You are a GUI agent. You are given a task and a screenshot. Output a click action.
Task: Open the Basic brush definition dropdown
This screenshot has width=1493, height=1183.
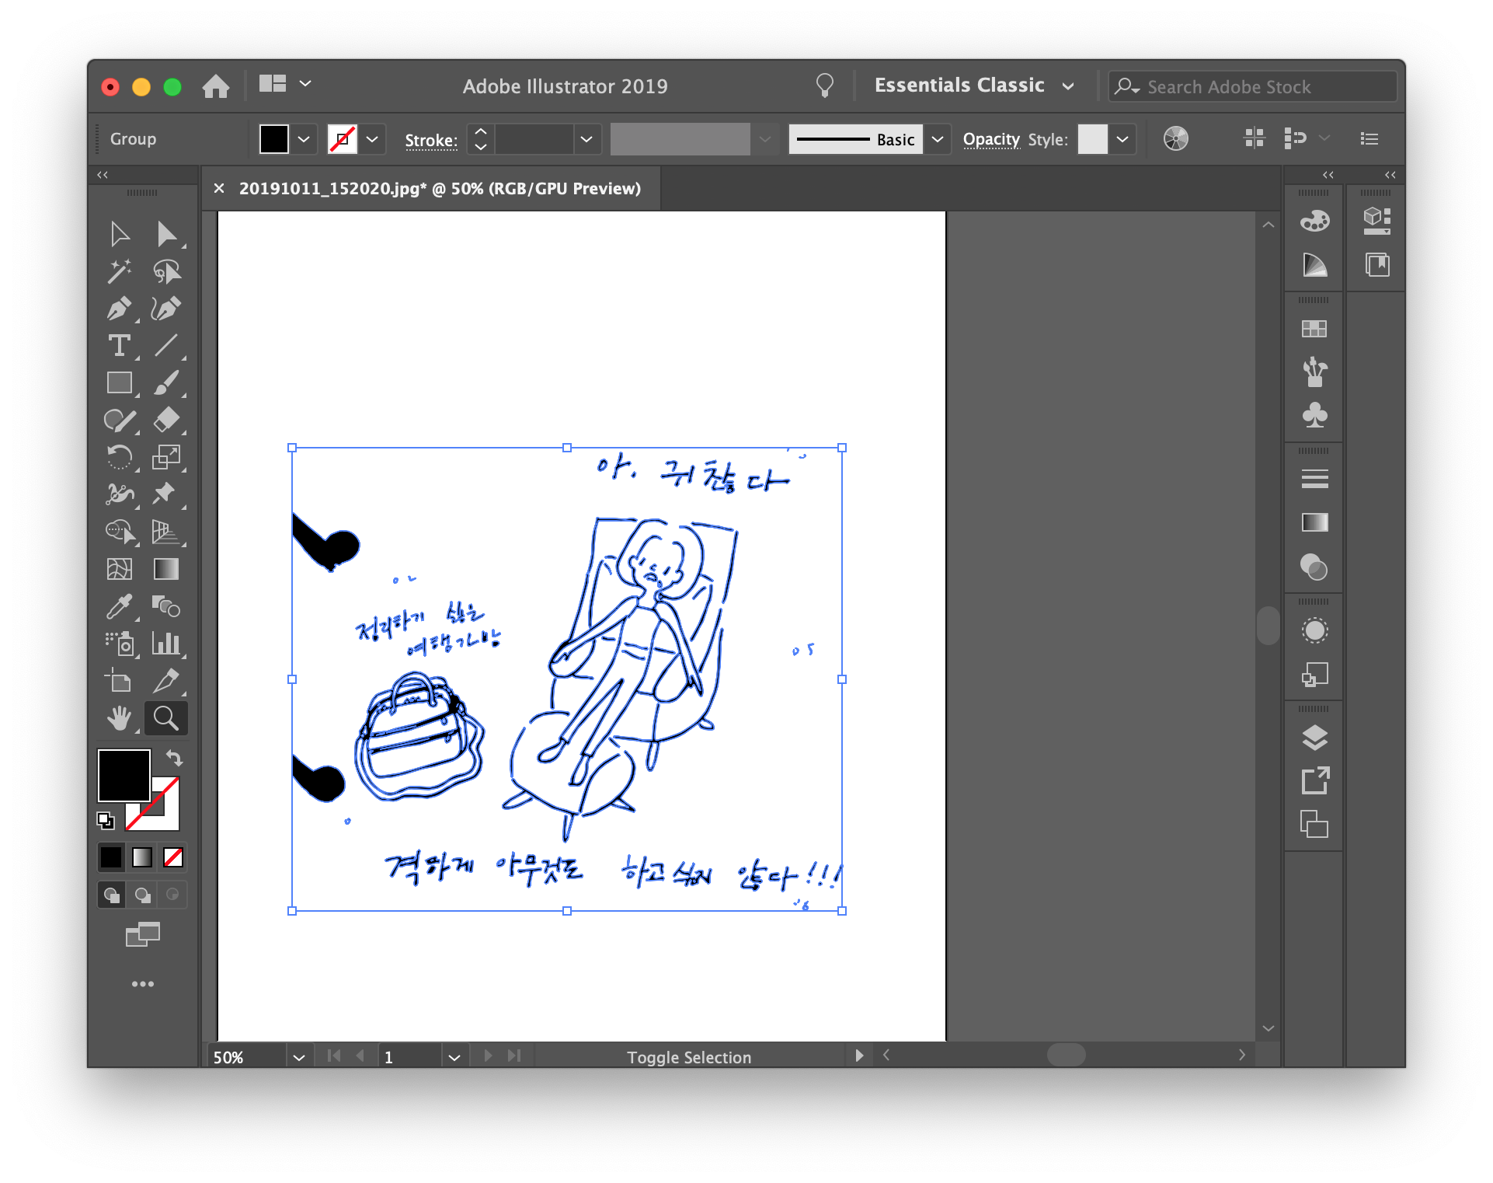pyautogui.click(x=938, y=139)
